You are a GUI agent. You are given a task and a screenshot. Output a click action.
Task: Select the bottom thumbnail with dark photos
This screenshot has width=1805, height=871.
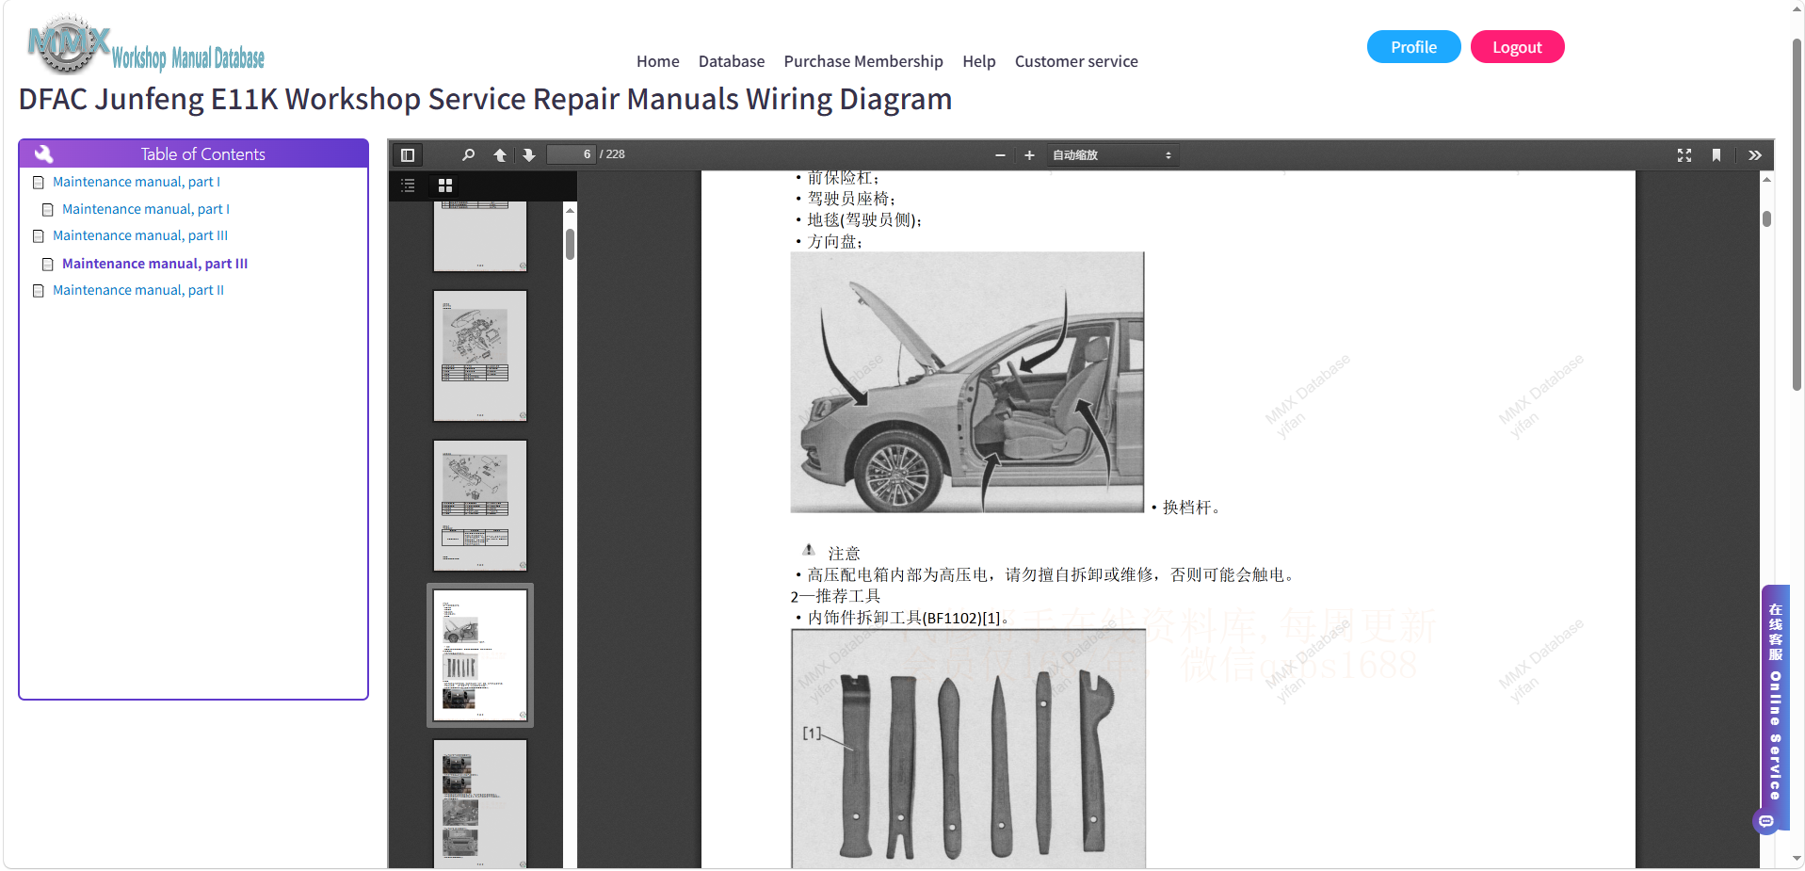click(x=480, y=803)
